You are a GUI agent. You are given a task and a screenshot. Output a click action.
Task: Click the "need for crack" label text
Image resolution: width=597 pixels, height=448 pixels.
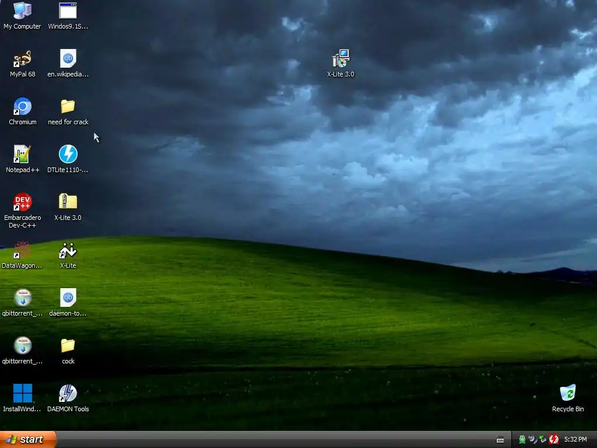68,122
